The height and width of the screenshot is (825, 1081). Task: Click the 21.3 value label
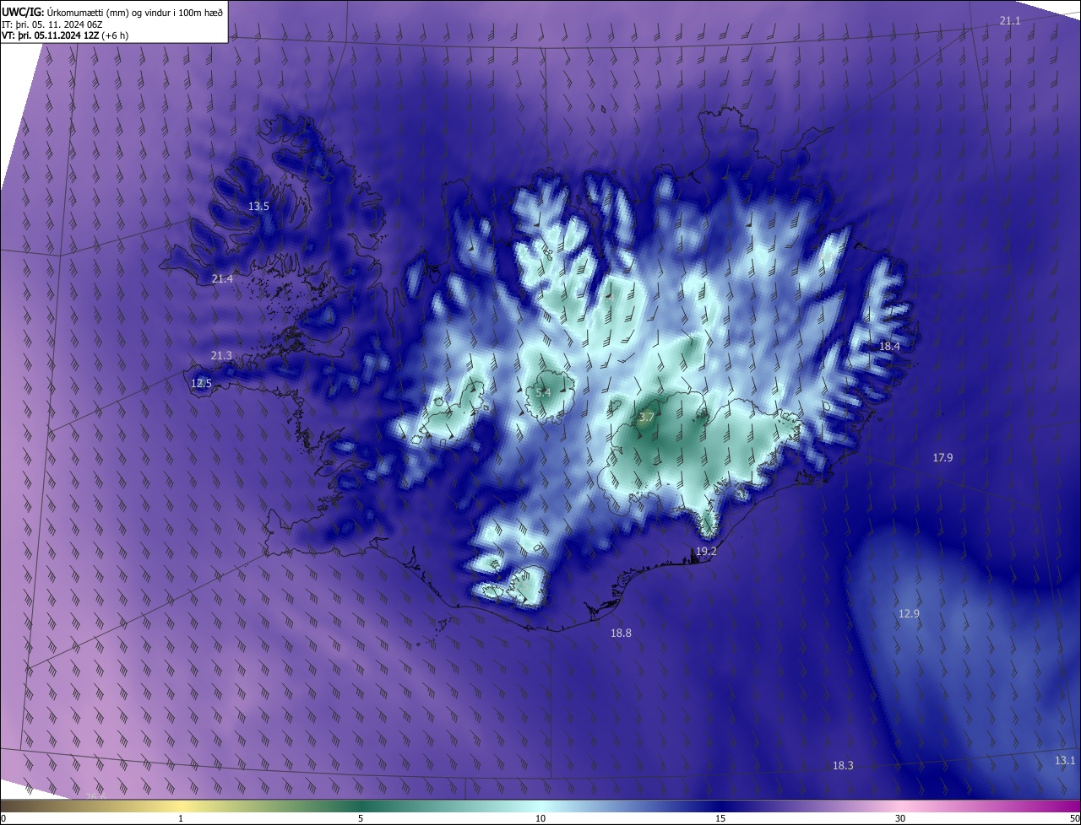[x=220, y=356]
